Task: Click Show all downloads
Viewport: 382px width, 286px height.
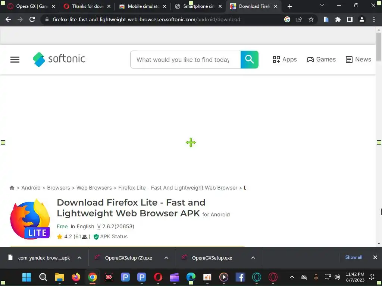Action: [x=354, y=257]
